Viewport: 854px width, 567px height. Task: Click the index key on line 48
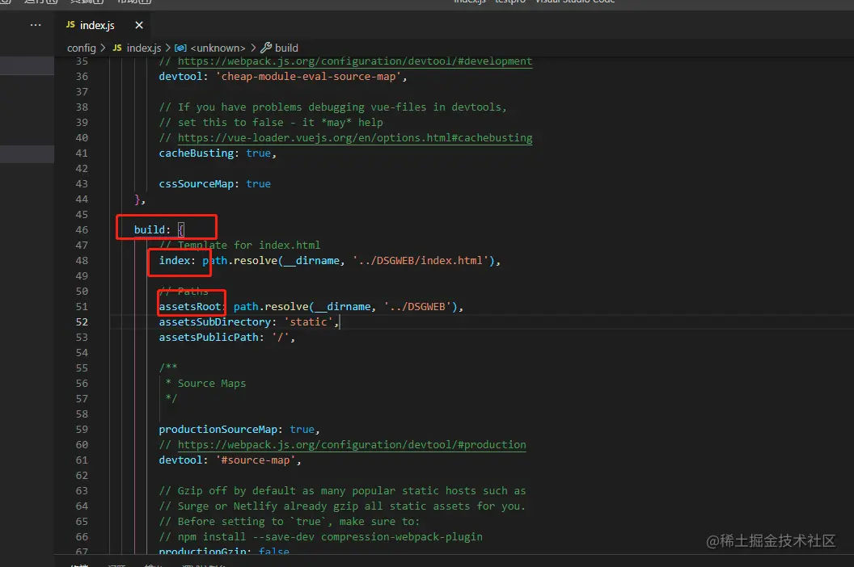click(x=175, y=261)
